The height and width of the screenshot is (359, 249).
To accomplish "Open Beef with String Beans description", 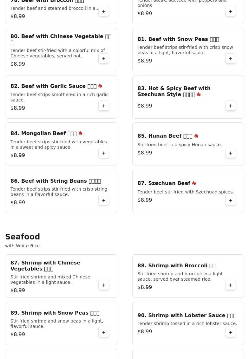I will (x=59, y=192).
